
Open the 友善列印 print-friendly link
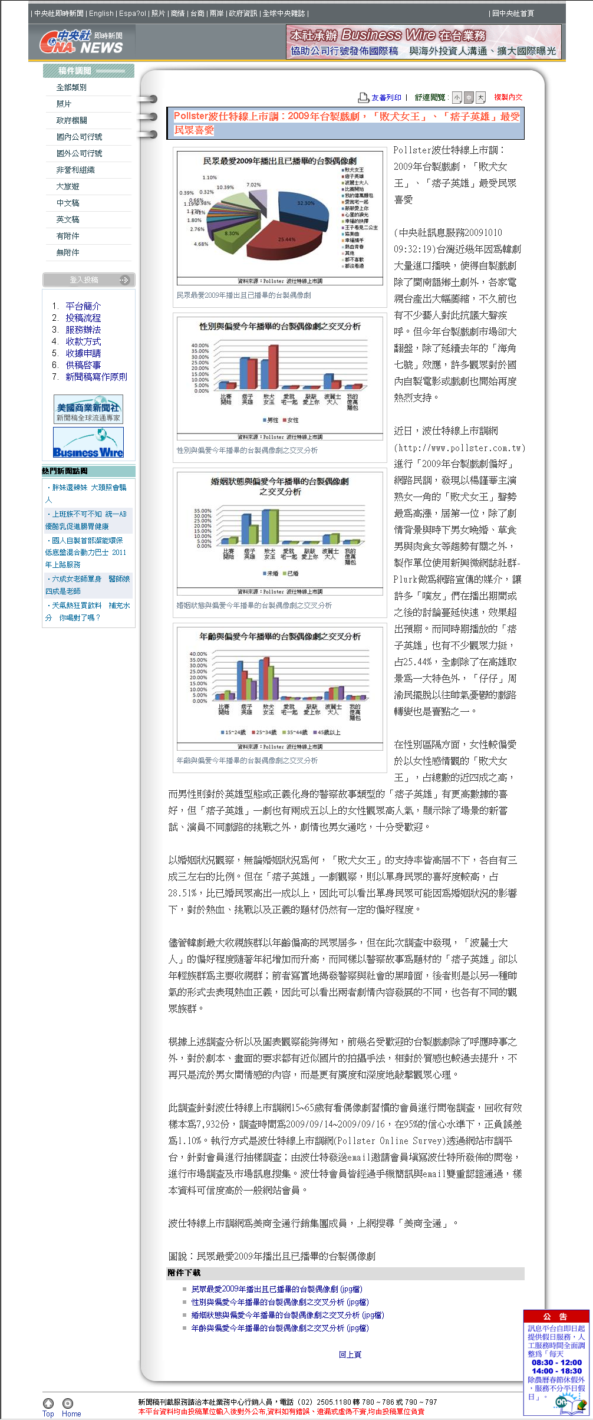[x=386, y=98]
